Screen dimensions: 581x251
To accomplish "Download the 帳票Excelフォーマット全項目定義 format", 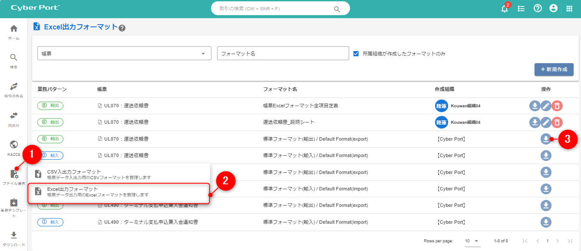I will pyautogui.click(x=535, y=106).
